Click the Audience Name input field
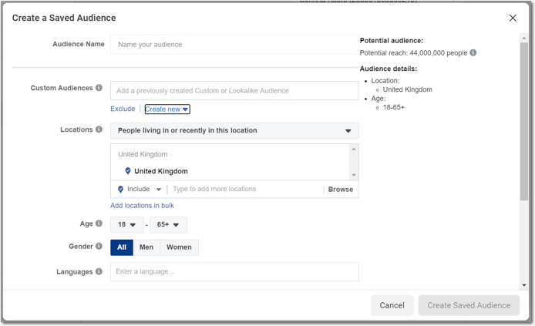The width and height of the screenshot is (535, 326). [234, 45]
